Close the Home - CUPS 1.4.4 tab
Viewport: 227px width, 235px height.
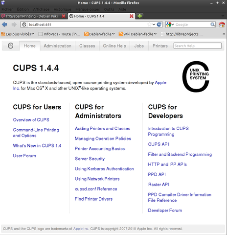(x=132, y=16)
